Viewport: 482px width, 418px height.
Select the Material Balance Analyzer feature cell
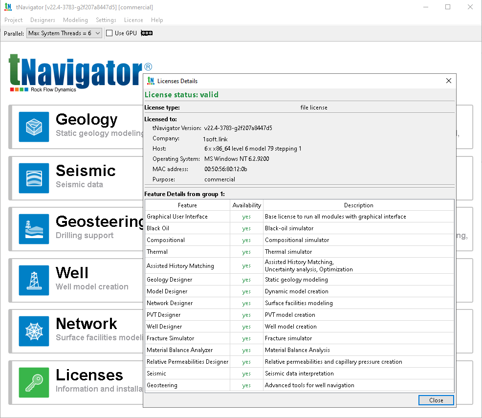tap(188, 350)
